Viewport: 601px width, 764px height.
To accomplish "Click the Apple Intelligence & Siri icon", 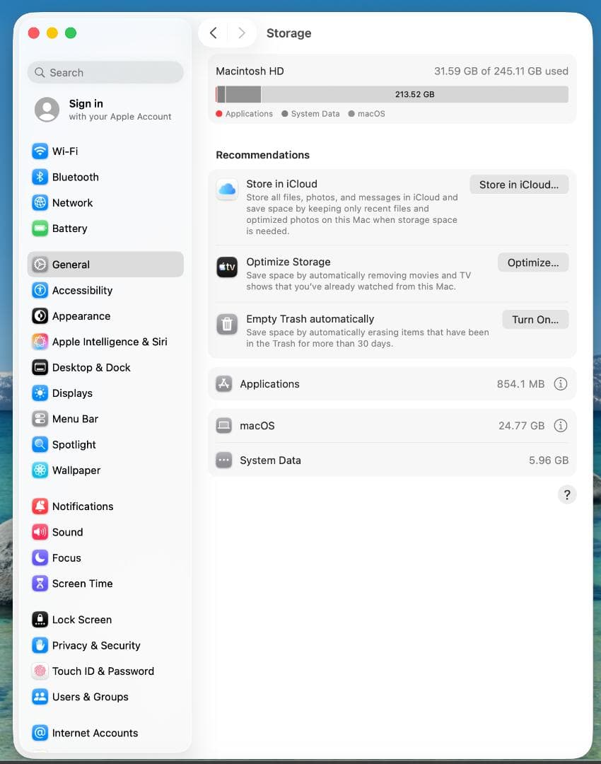I will click(x=40, y=342).
